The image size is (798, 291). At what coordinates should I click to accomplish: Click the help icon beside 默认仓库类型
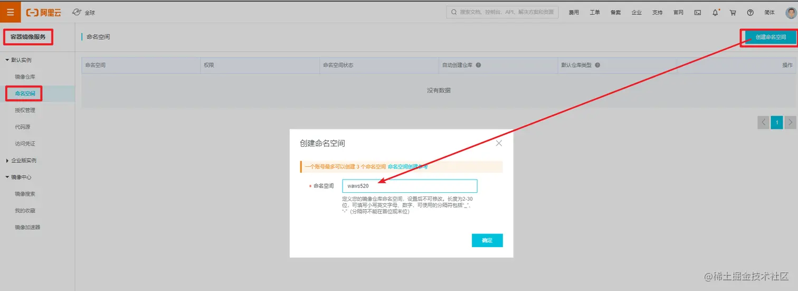597,65
